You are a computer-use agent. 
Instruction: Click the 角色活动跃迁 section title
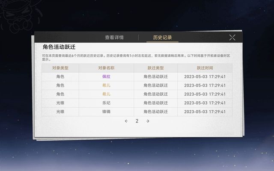pos(62,47)
